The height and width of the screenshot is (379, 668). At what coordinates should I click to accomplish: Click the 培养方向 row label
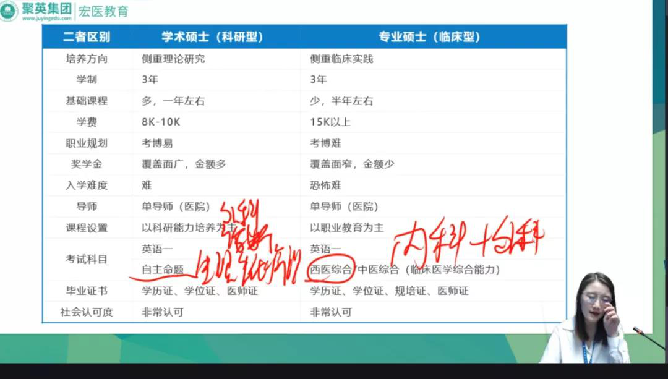coord(87,59)
